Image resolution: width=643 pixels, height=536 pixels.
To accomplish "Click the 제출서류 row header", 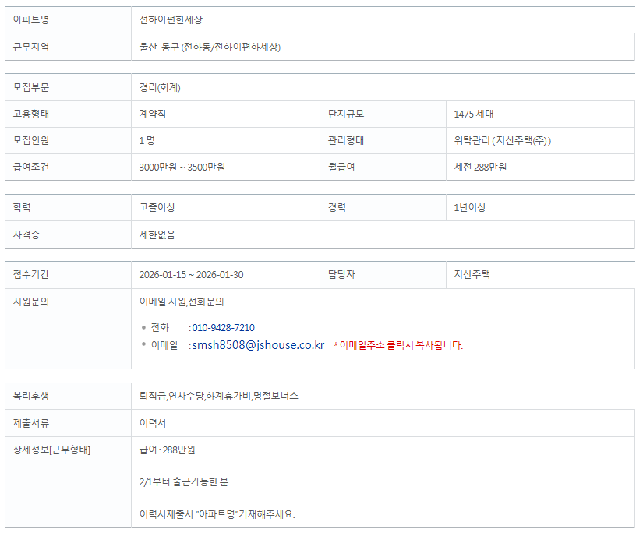I will click(30, 423).
